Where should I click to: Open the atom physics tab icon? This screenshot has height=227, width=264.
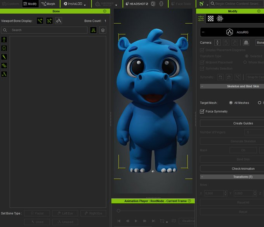(x=220, y=19)
